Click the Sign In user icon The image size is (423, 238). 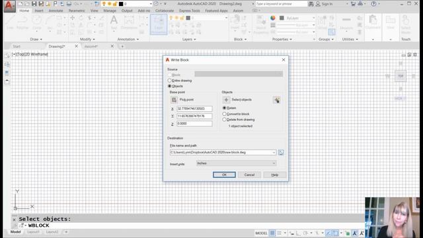point(318,4)
